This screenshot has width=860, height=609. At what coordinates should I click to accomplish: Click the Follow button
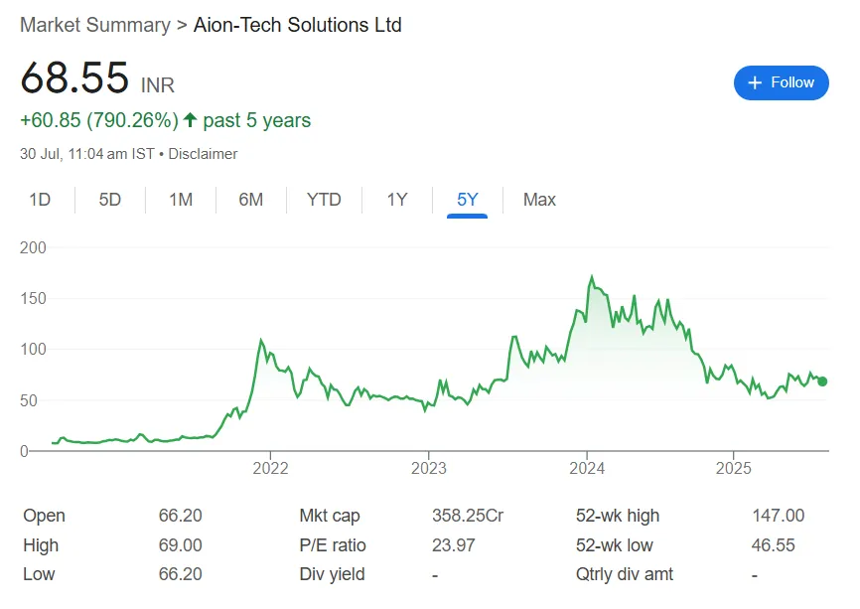point(782,83)
